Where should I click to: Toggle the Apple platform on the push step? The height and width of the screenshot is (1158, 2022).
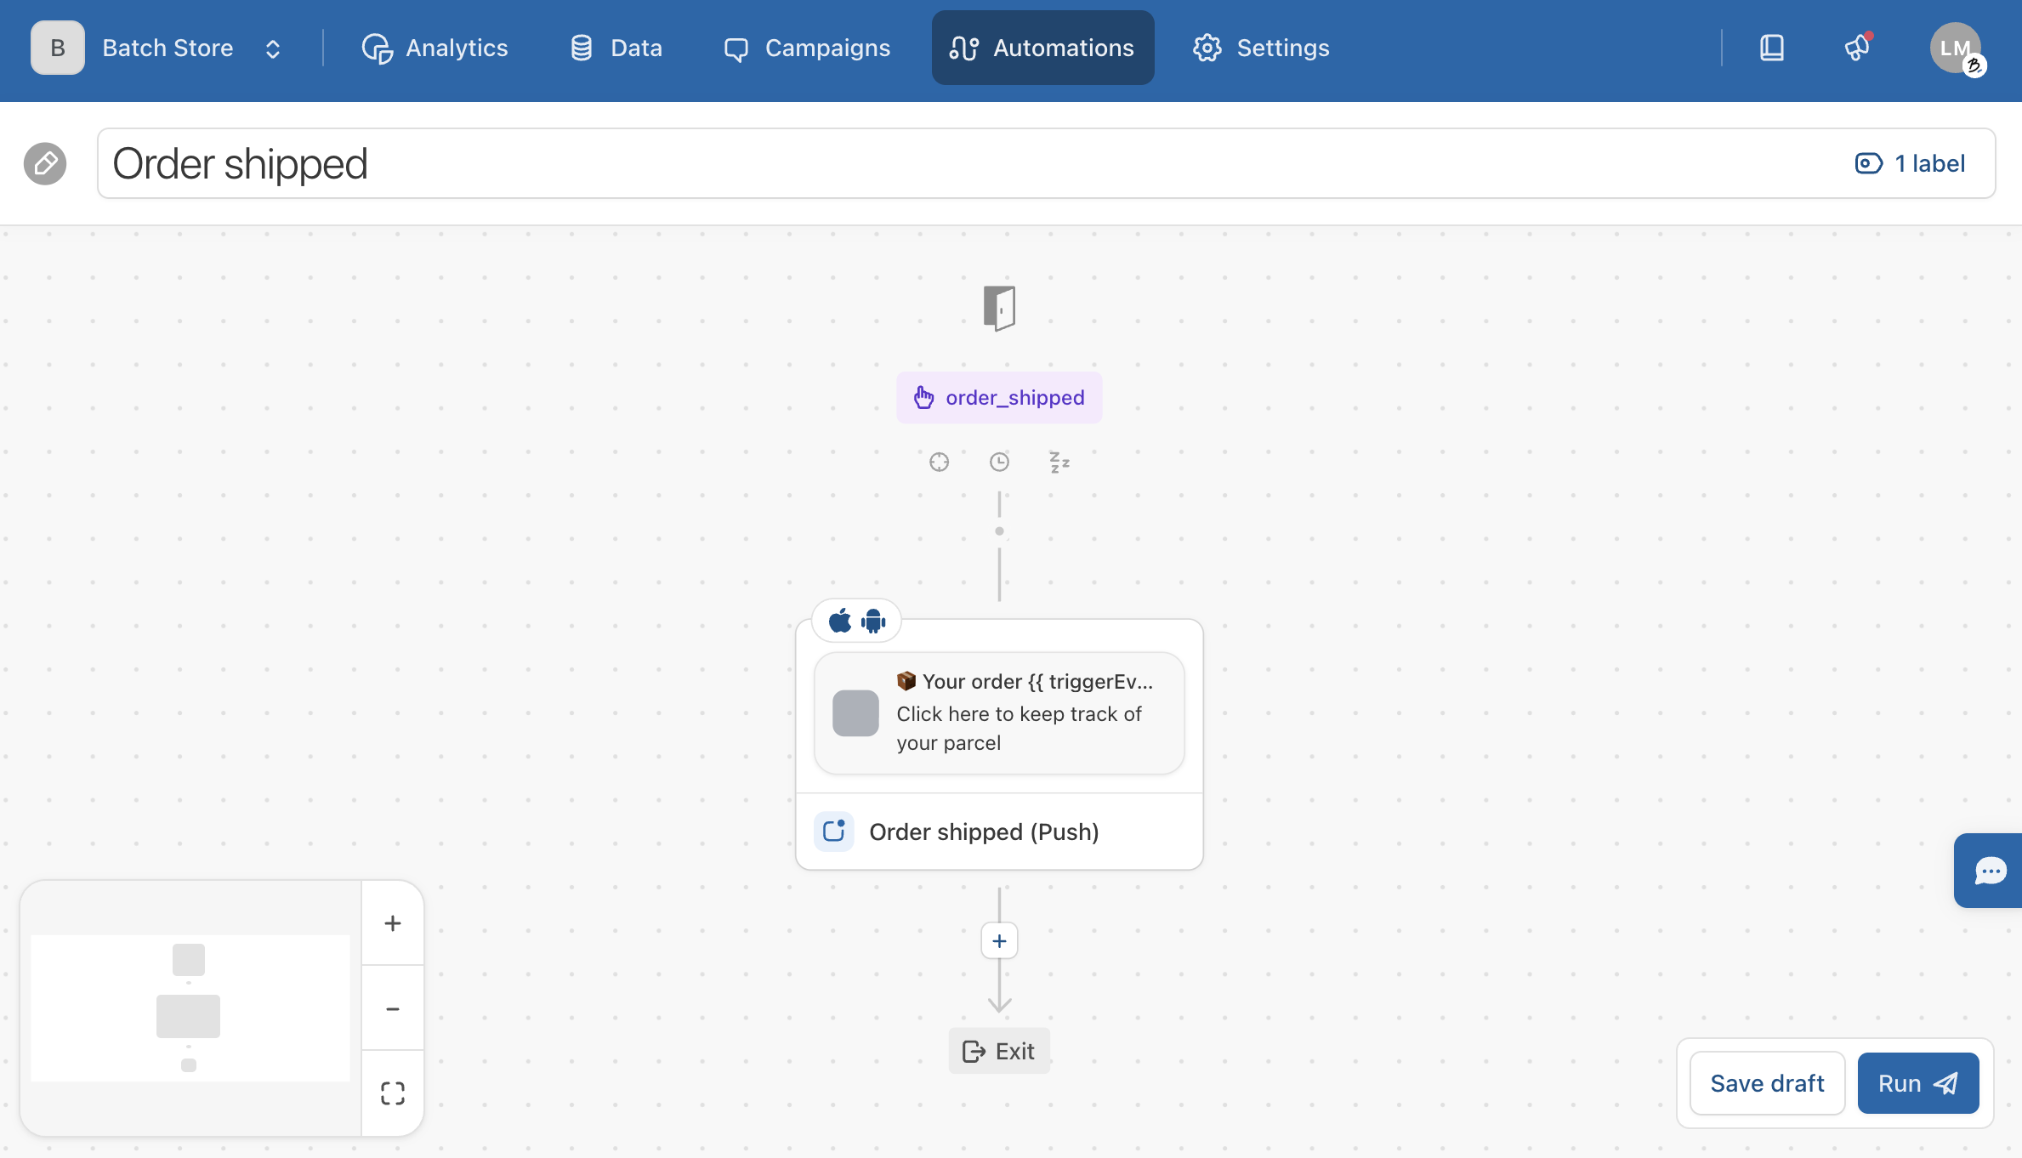(840, 620)
